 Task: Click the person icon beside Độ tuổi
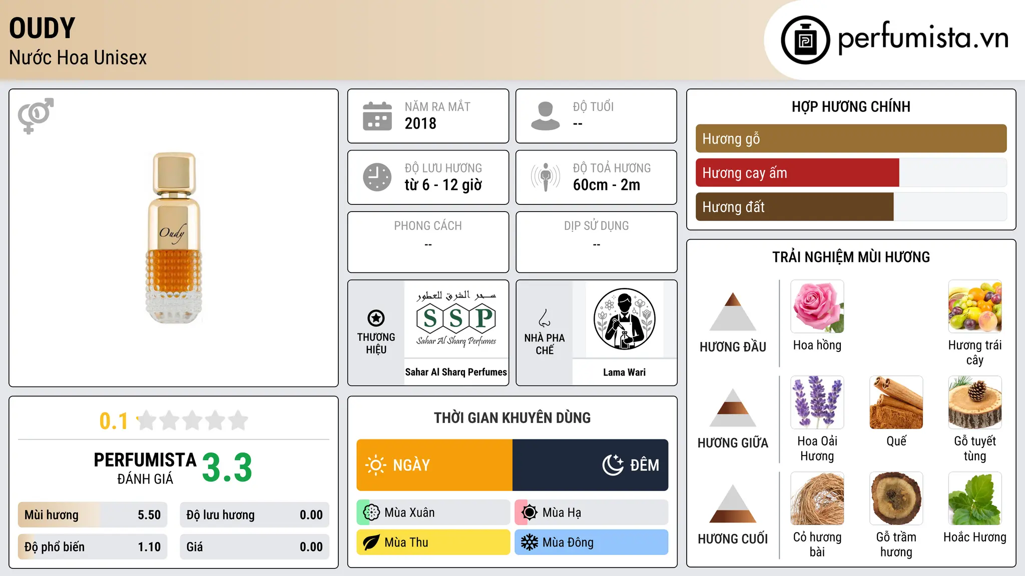(545, 116)
